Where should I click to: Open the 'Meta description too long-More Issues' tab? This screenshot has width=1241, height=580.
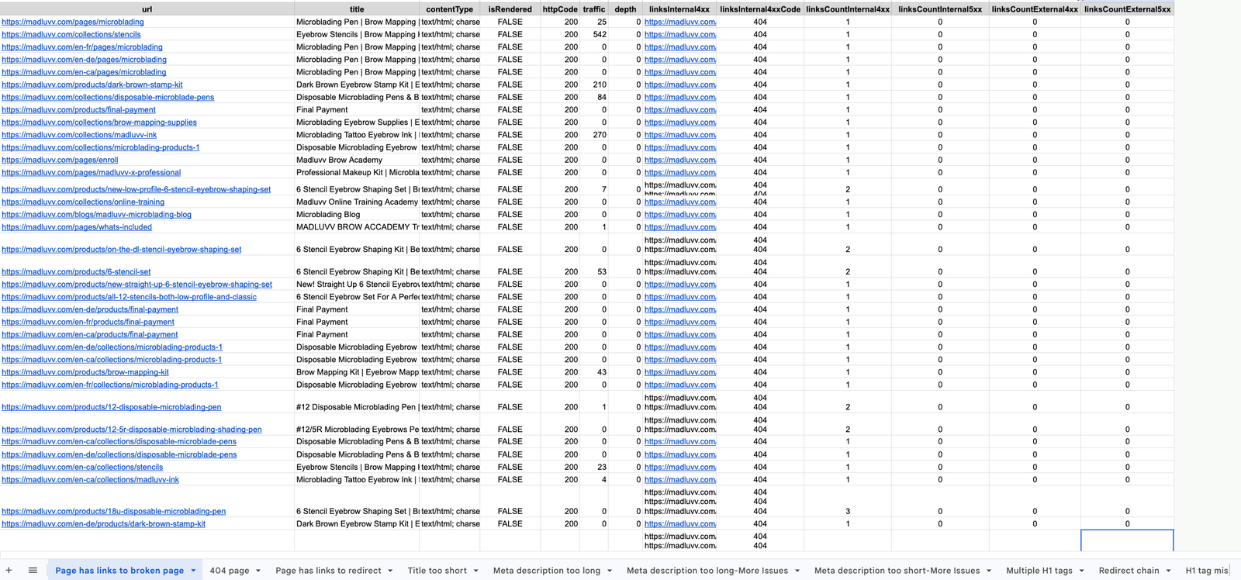pos(707,571)
